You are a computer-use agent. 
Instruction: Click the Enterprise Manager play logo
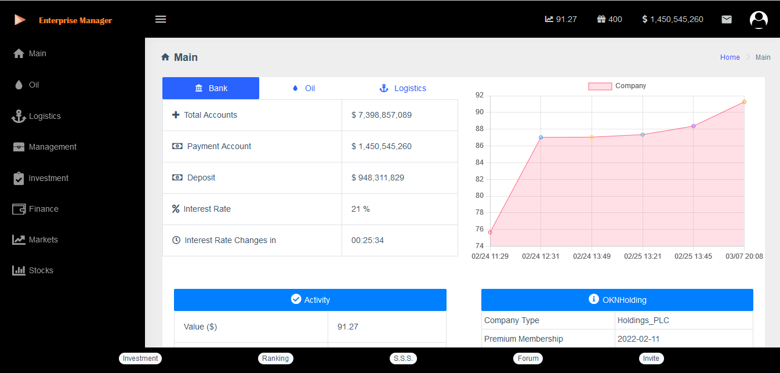(x=20, y=20)
